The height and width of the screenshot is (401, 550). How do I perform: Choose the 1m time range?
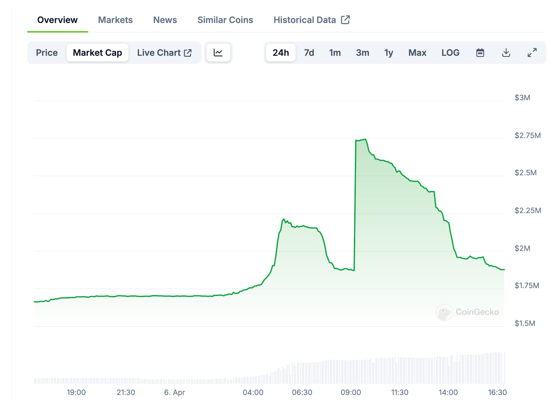[x=335, y=53]
